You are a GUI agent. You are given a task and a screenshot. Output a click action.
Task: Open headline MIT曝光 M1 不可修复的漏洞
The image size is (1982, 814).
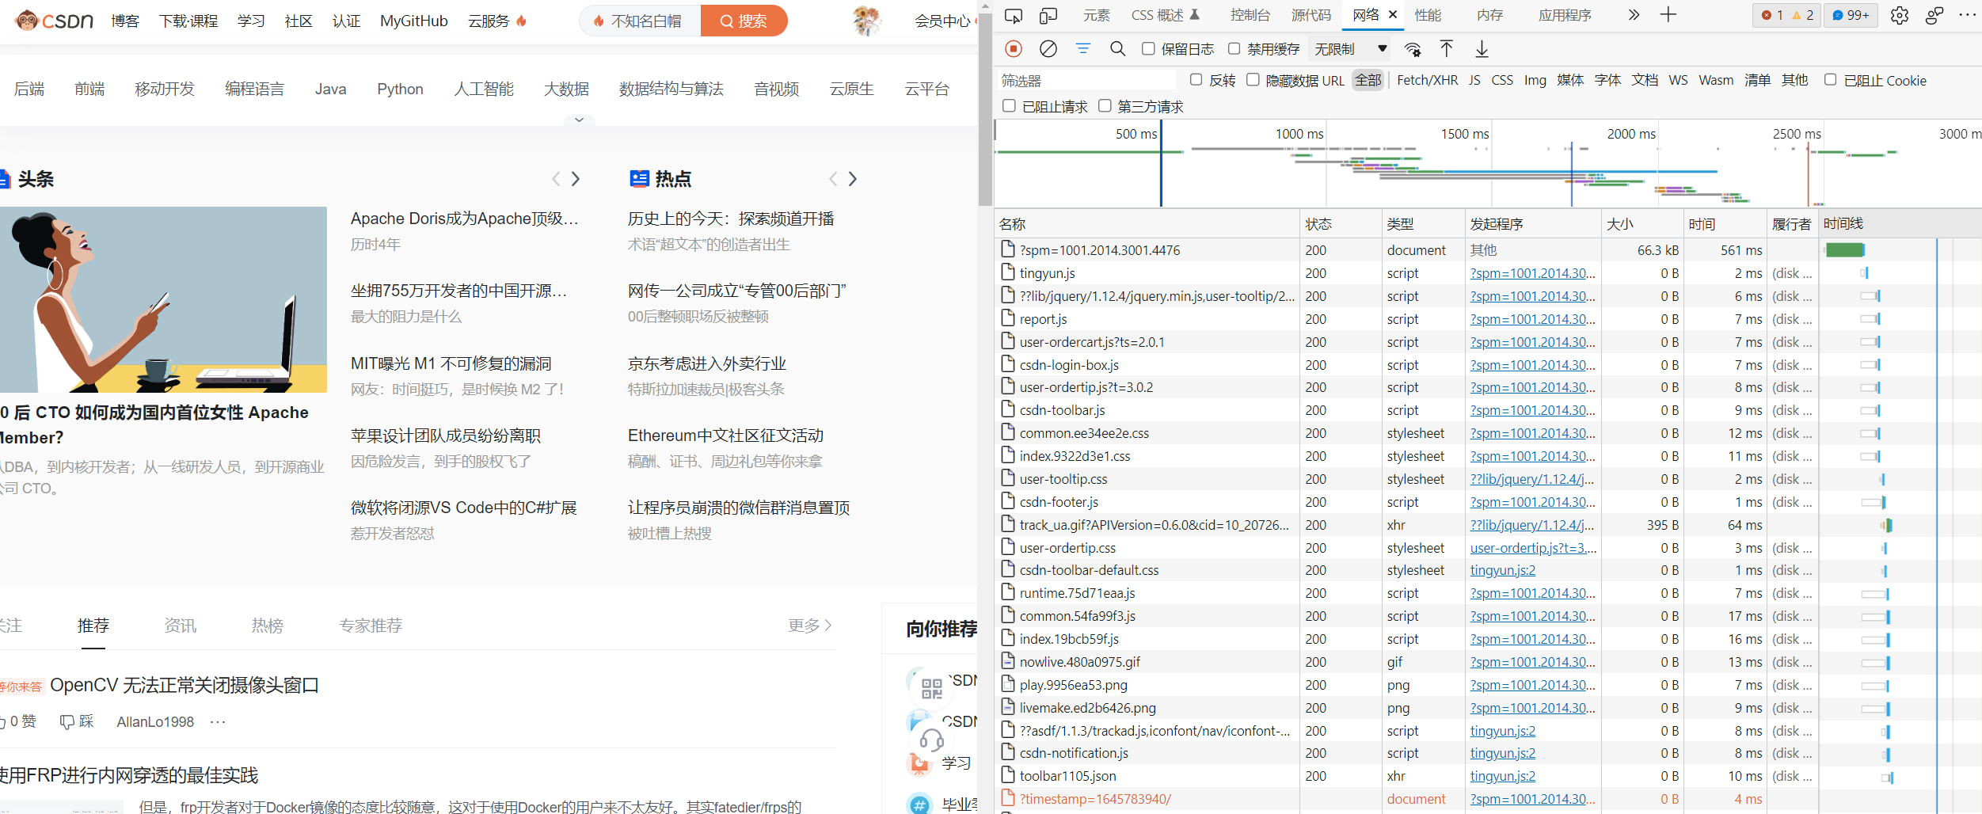pyautogui.click(x=451, y=363)
